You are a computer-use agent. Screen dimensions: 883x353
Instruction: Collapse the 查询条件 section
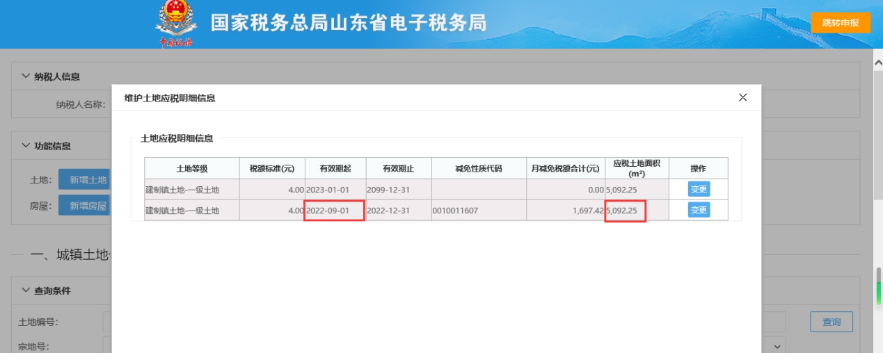pos(26,290)
